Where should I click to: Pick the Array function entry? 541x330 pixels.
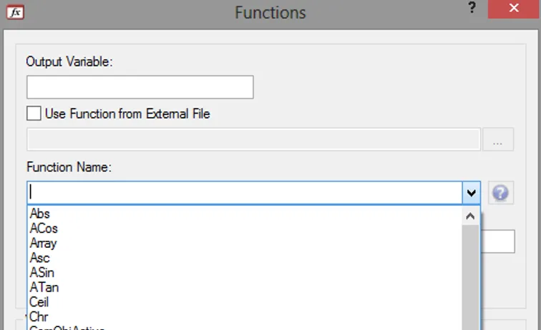tap(43, 243)
